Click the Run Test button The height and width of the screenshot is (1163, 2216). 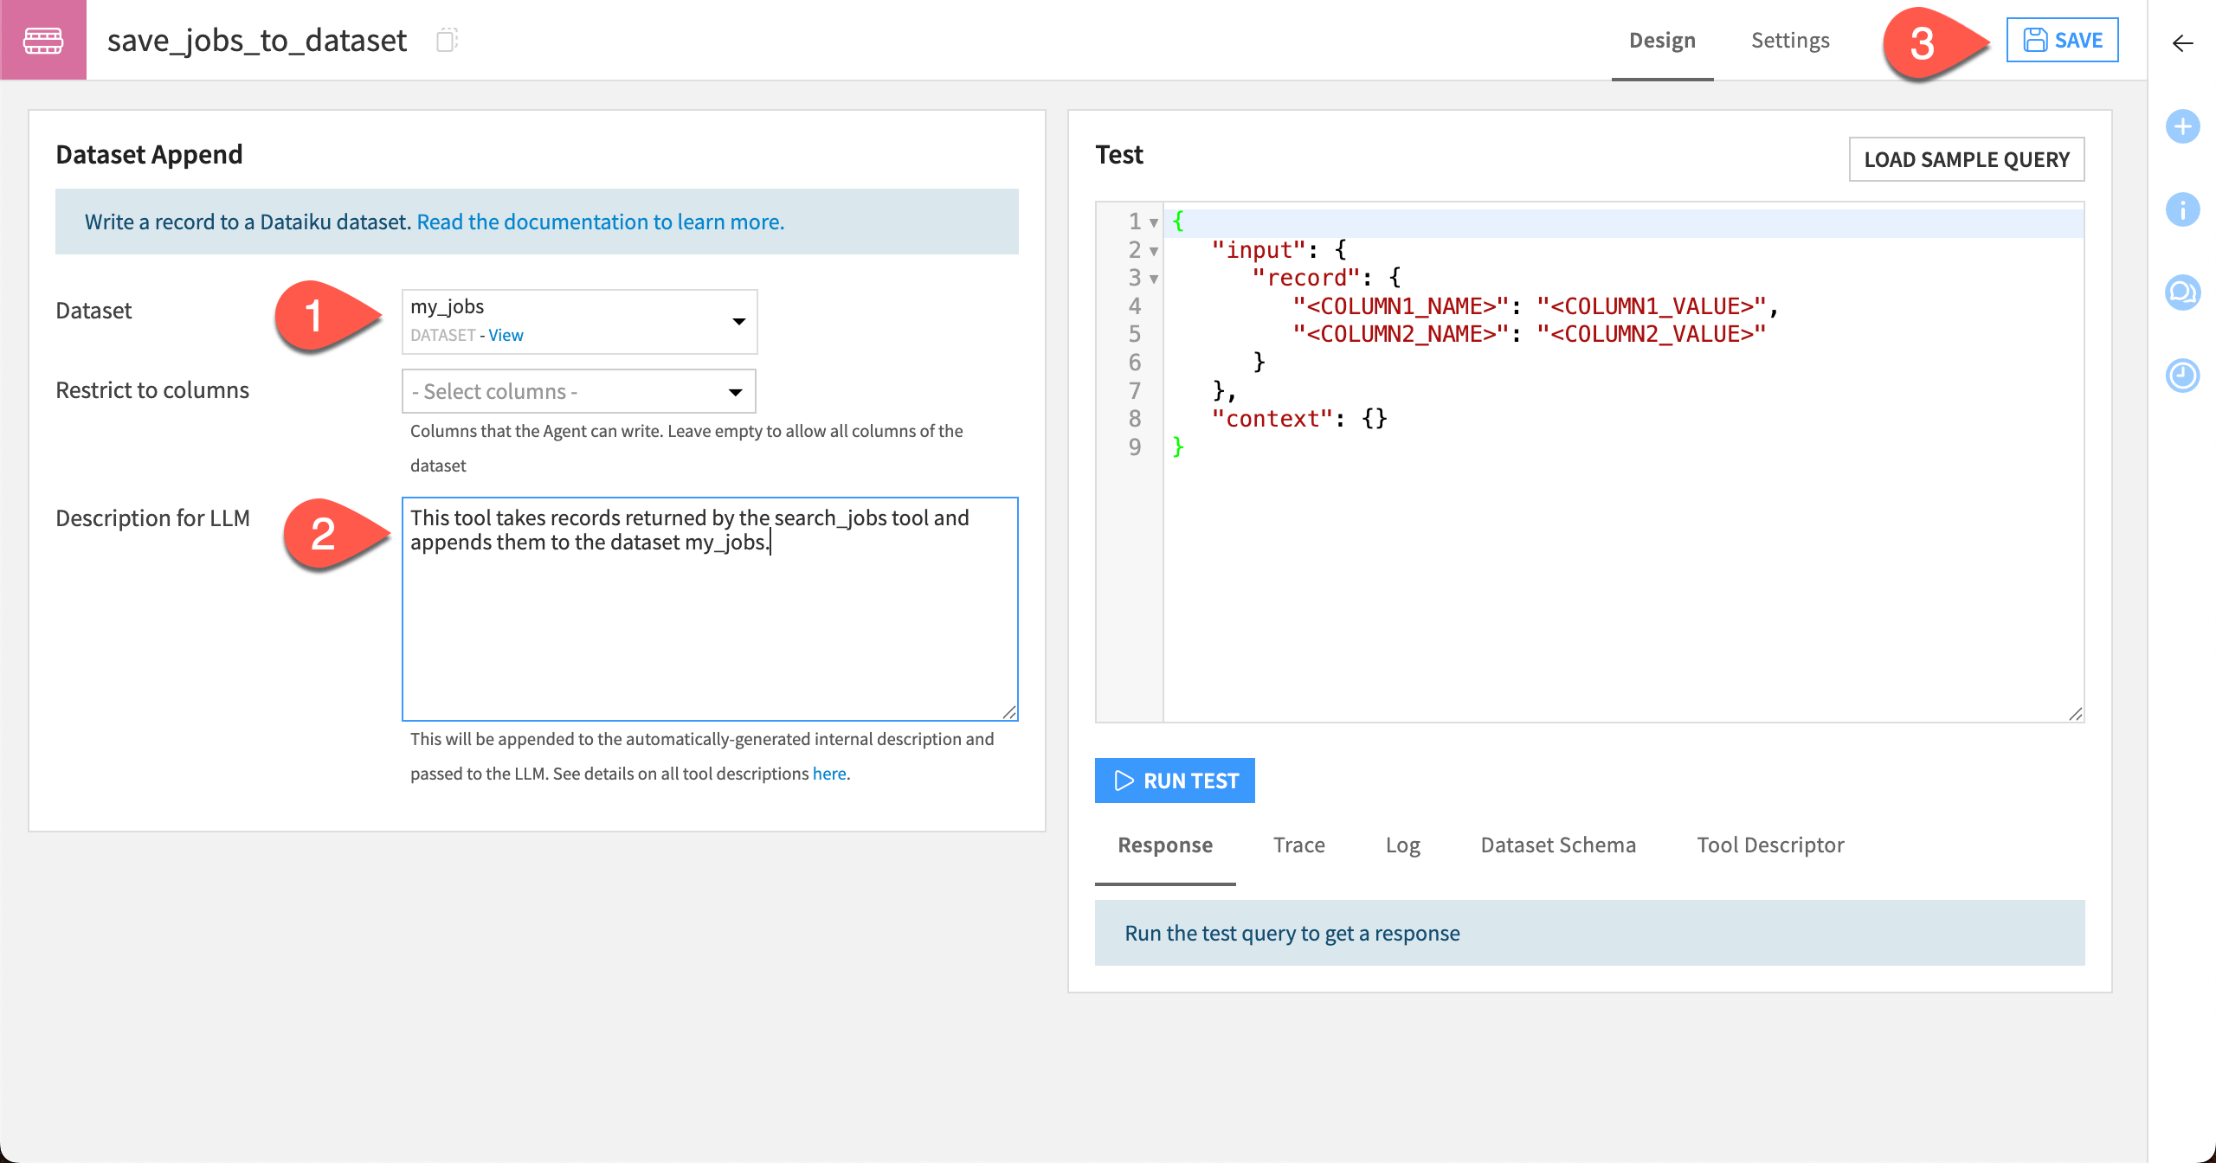pos(1175,780)
